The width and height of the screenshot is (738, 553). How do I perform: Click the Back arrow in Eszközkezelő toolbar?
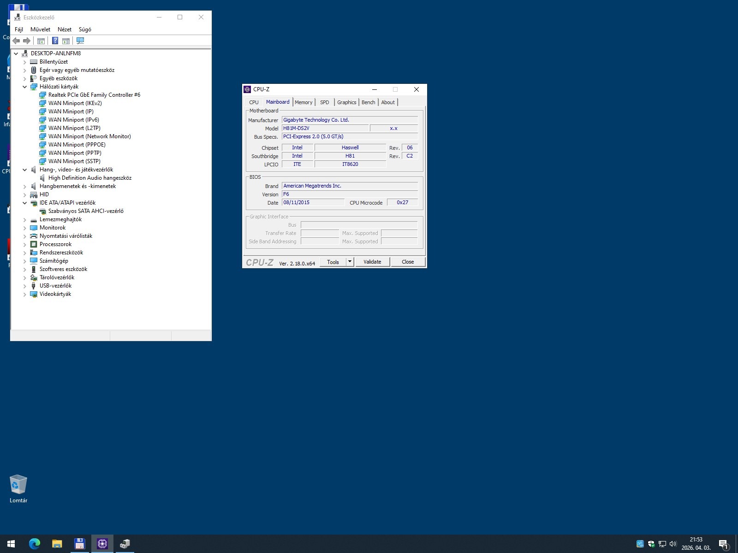point(16,41)
